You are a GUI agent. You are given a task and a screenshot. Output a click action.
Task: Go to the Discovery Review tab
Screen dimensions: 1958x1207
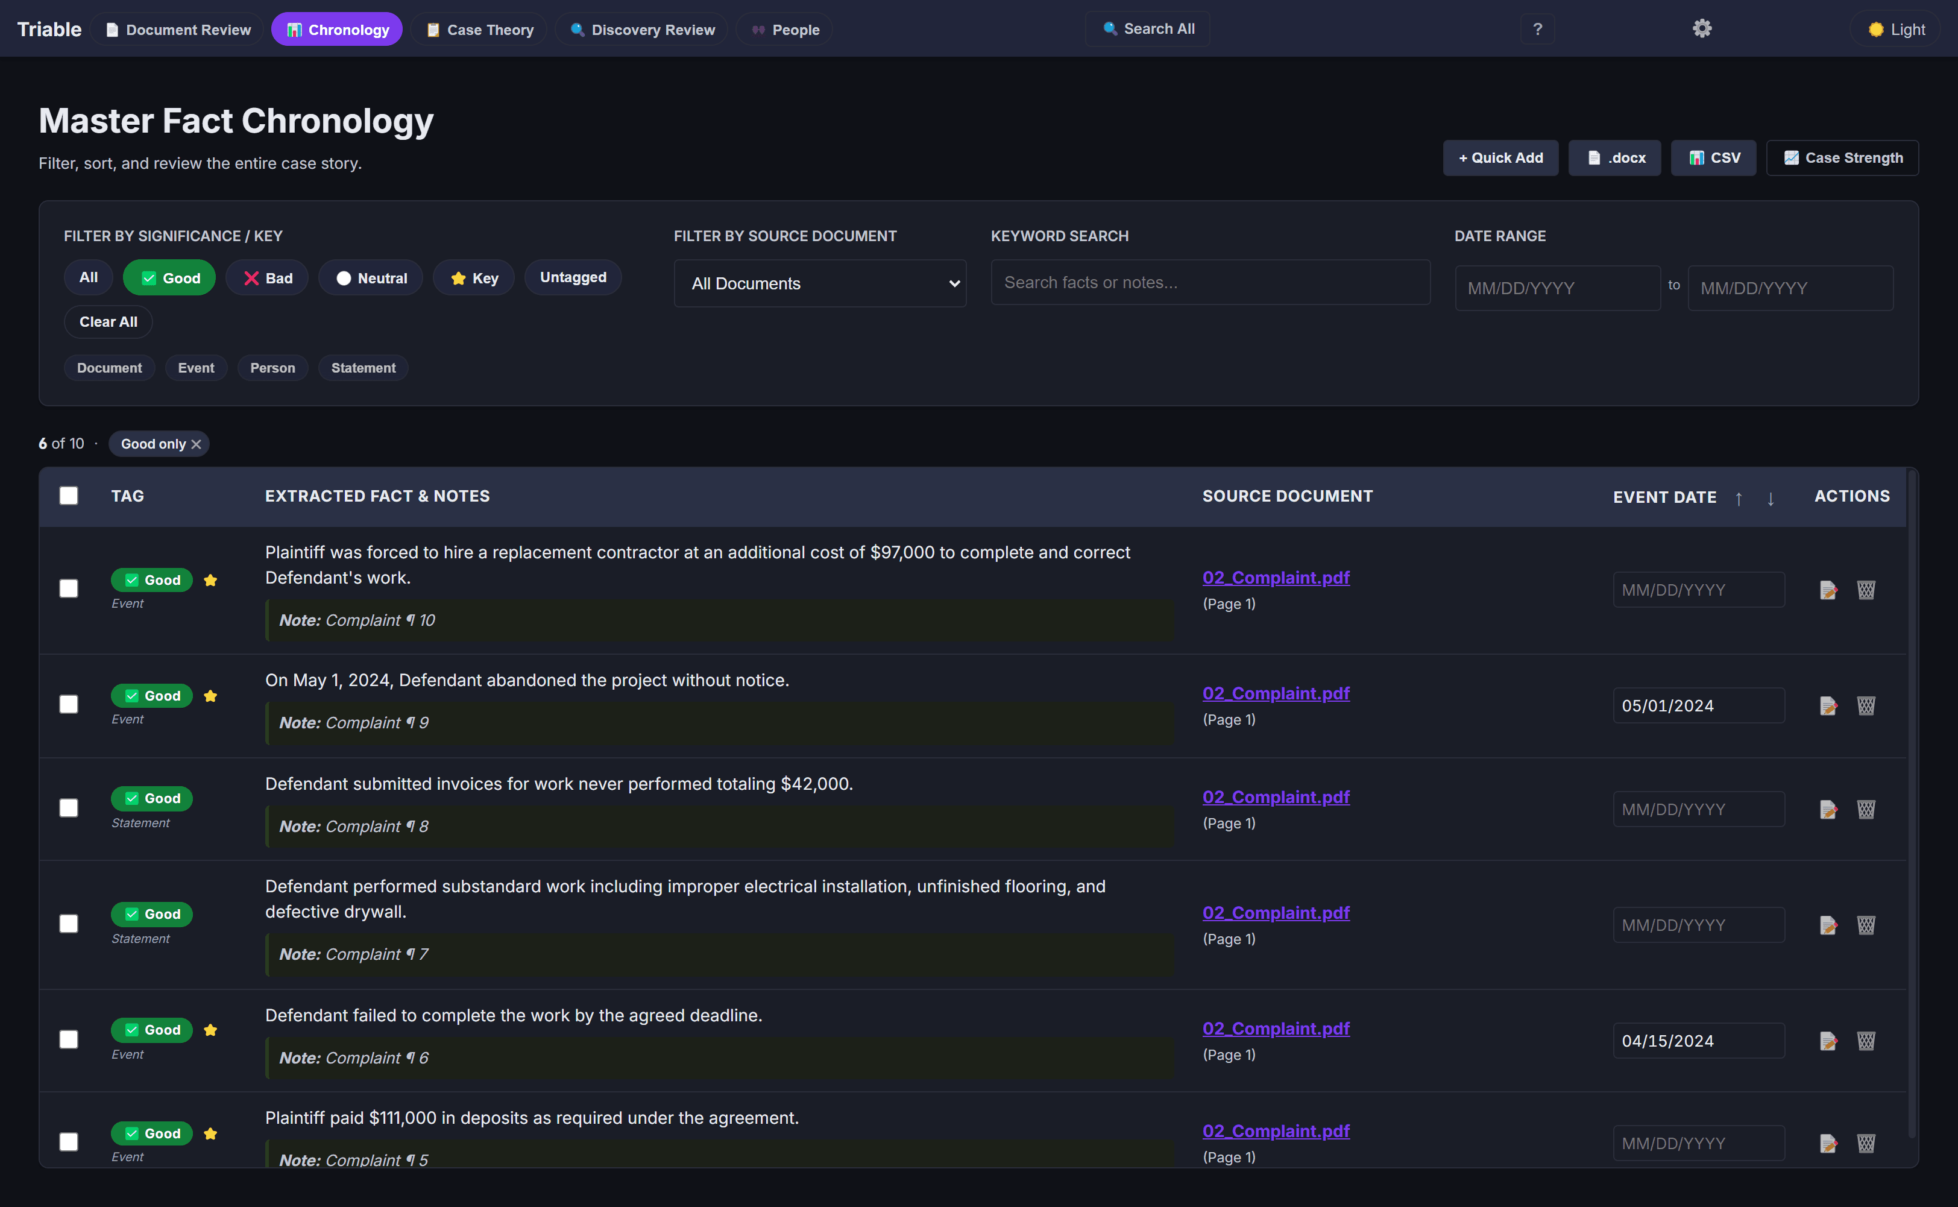tap(642, 30)
